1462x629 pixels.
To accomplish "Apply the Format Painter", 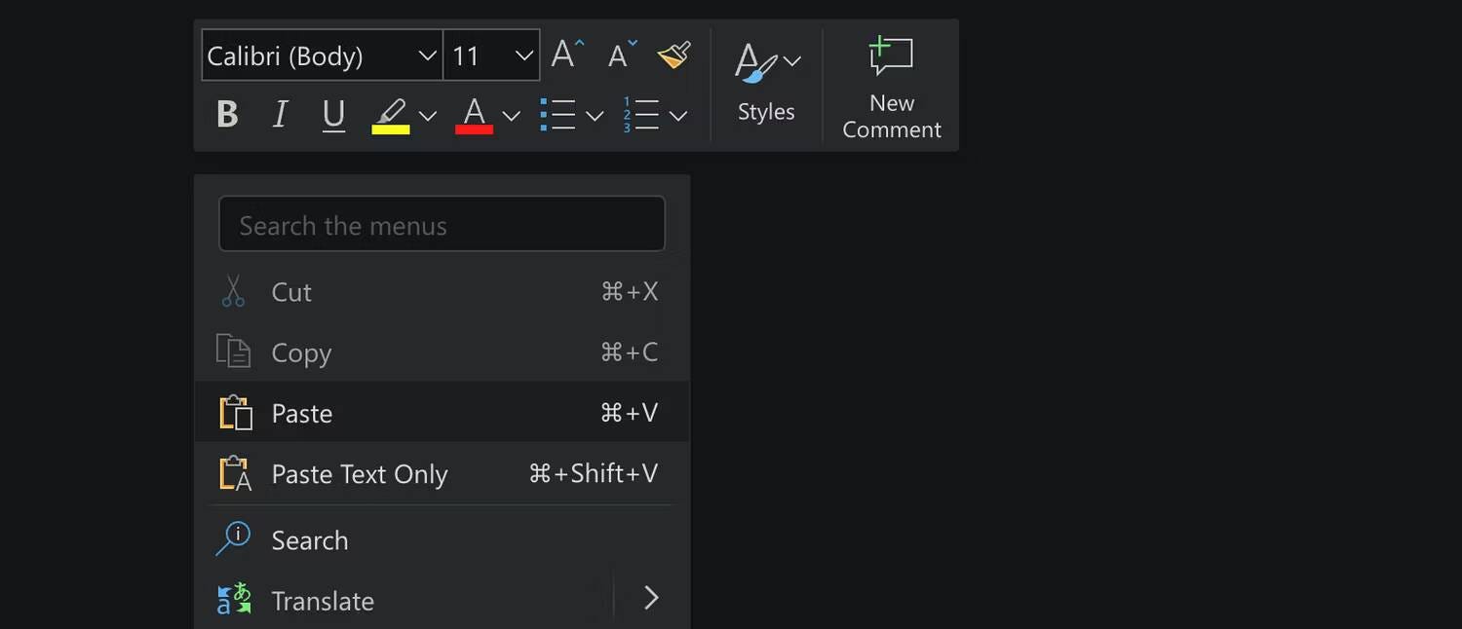I will pos(673,54).
